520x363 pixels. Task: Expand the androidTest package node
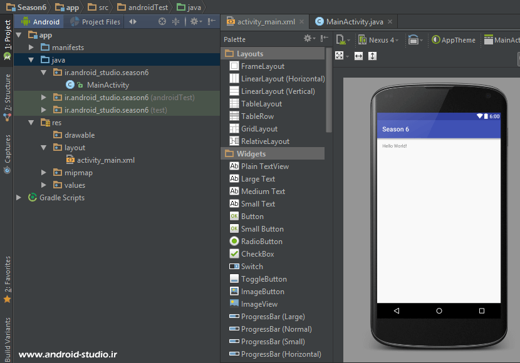(44, 98)
